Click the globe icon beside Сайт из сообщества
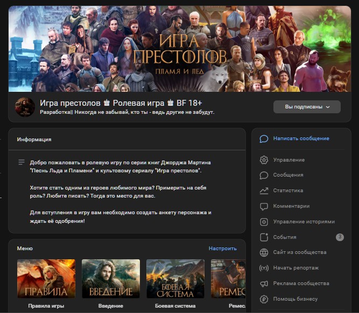This screenshot has width=359, height=313. click(264, 252)
